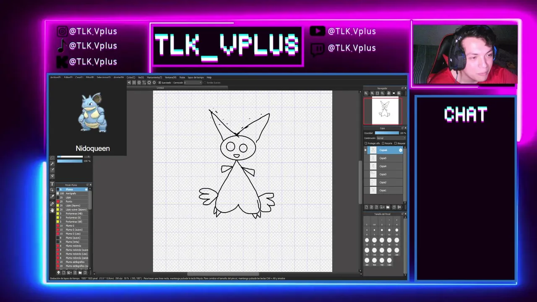Select the magic wand tool

point(52,164)
